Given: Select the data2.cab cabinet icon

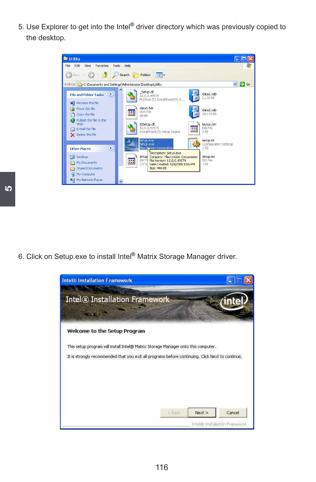Looking at the screenshot, I should (x=194, y=112).
